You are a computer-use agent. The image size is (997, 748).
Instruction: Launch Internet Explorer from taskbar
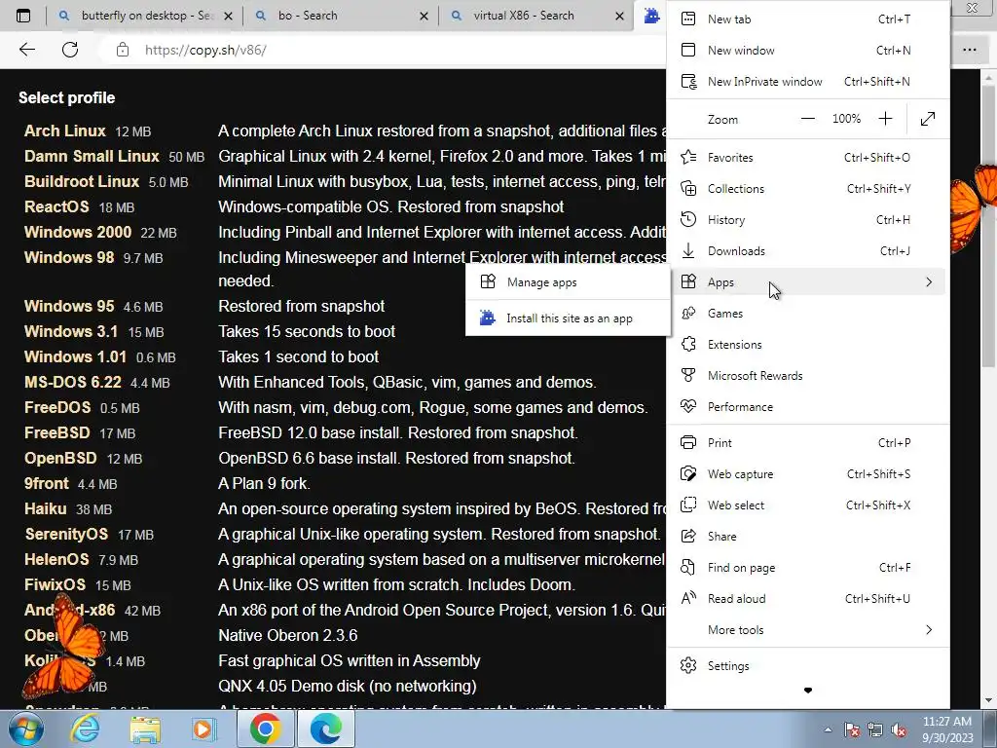point(86,729)
